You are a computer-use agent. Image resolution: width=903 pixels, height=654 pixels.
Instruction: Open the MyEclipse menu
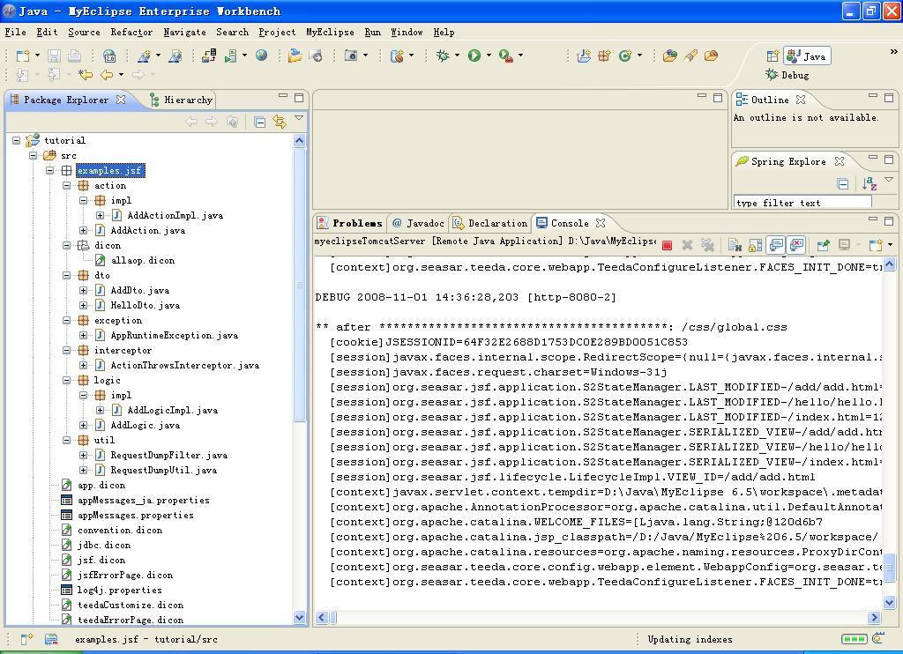[330, 33]
